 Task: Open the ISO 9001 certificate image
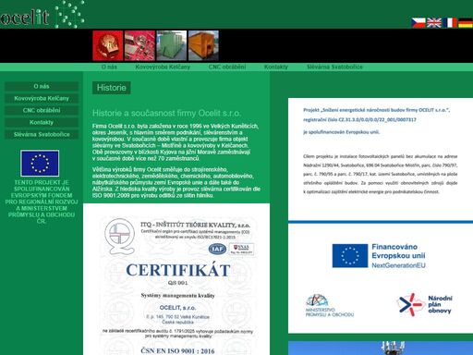click(176, 284)
